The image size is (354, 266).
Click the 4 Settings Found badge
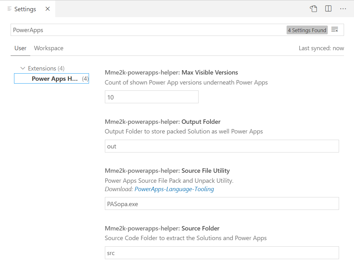(x=307, y=30)
